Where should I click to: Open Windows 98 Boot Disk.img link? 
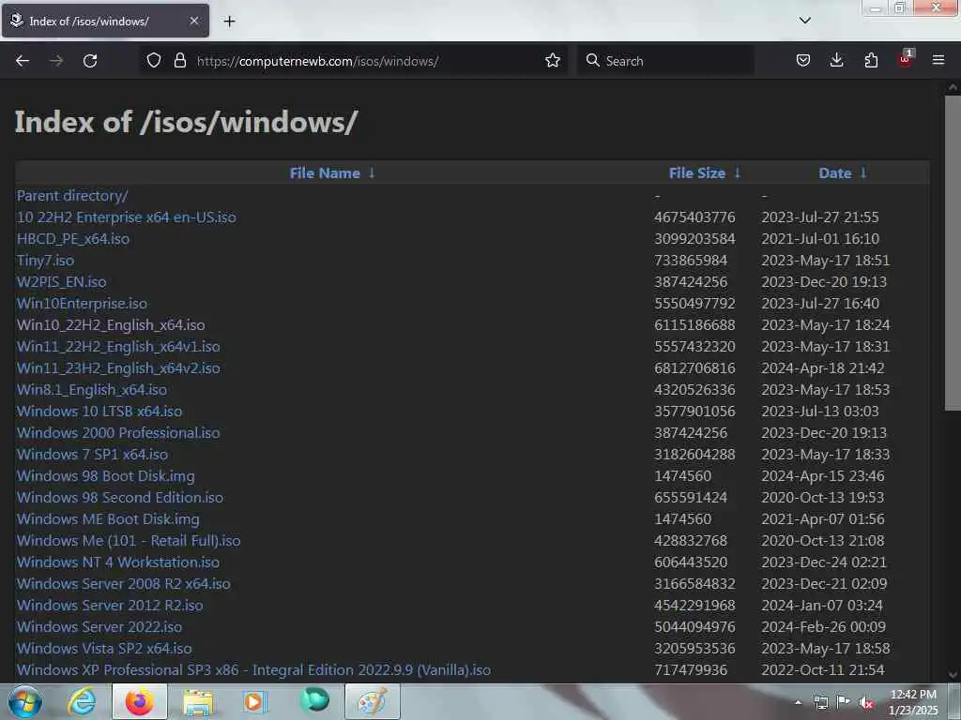click(x=105, y=475)
